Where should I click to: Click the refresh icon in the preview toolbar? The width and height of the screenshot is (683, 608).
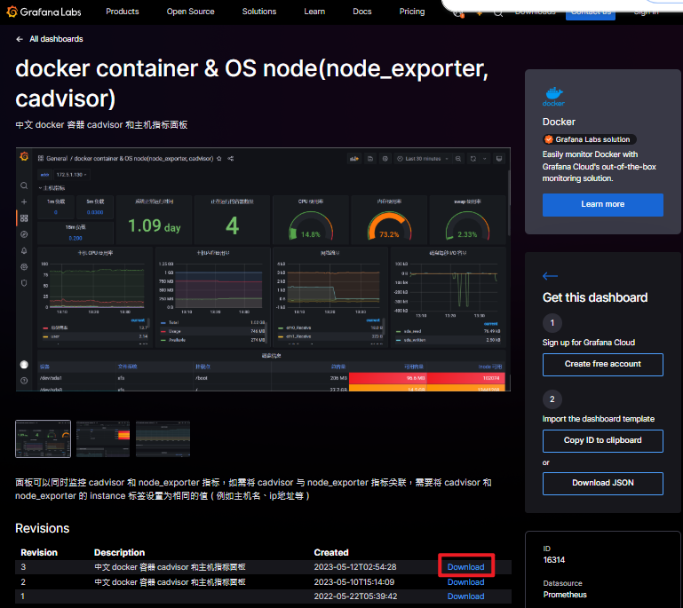tap(473, 159)
